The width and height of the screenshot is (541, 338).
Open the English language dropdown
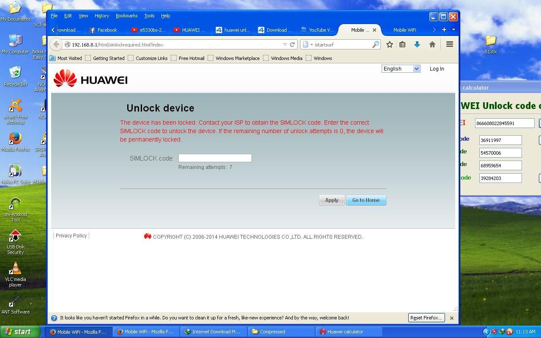(400, 69)
